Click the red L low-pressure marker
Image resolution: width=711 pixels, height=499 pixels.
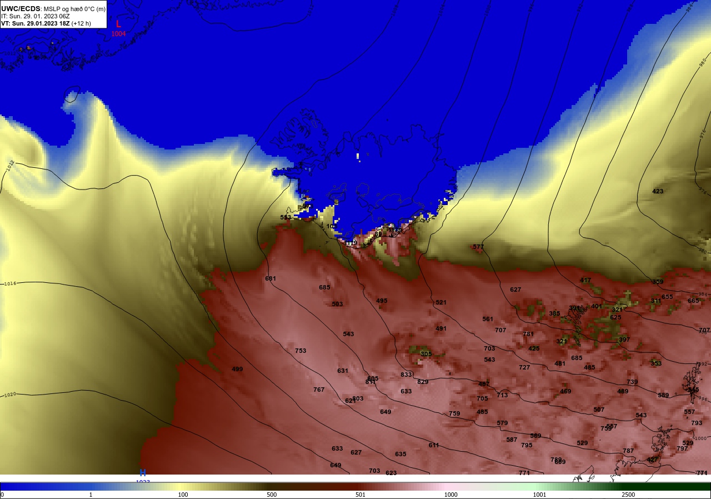[x=118, y=24]
